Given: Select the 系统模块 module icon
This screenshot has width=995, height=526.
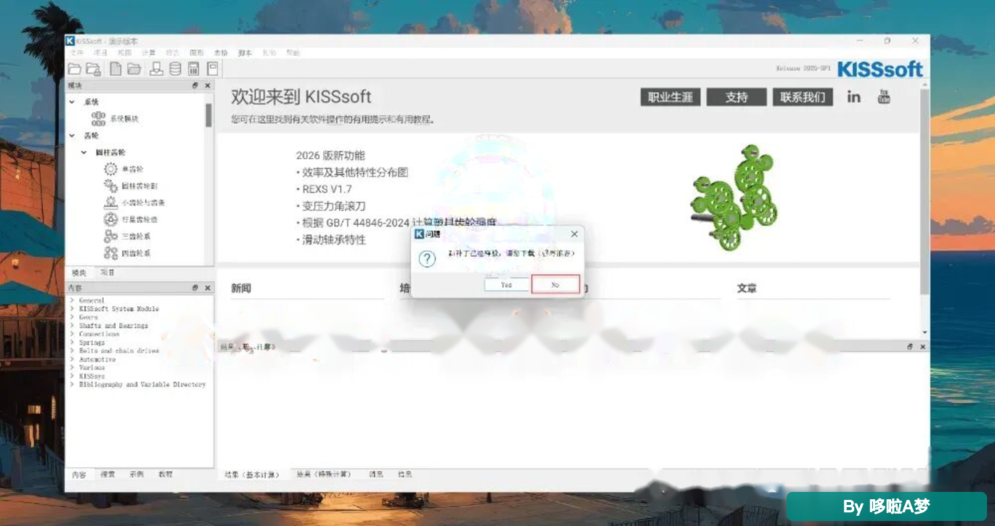Looking at the screenshot, I should [x=99, y=119].
